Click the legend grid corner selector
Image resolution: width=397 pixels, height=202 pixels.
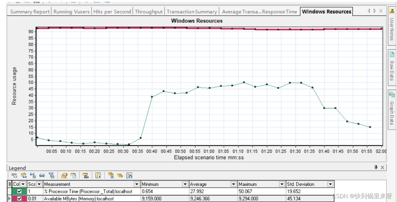pos(9,184)
